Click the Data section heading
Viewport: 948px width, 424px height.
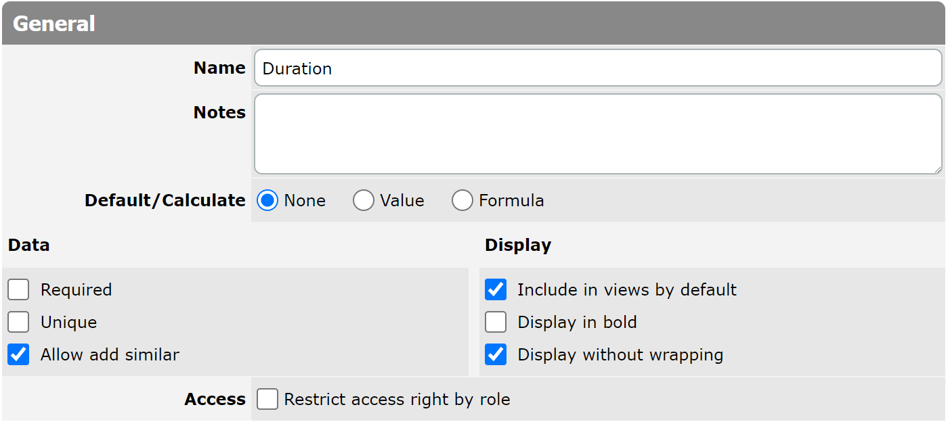coord(29,245)
